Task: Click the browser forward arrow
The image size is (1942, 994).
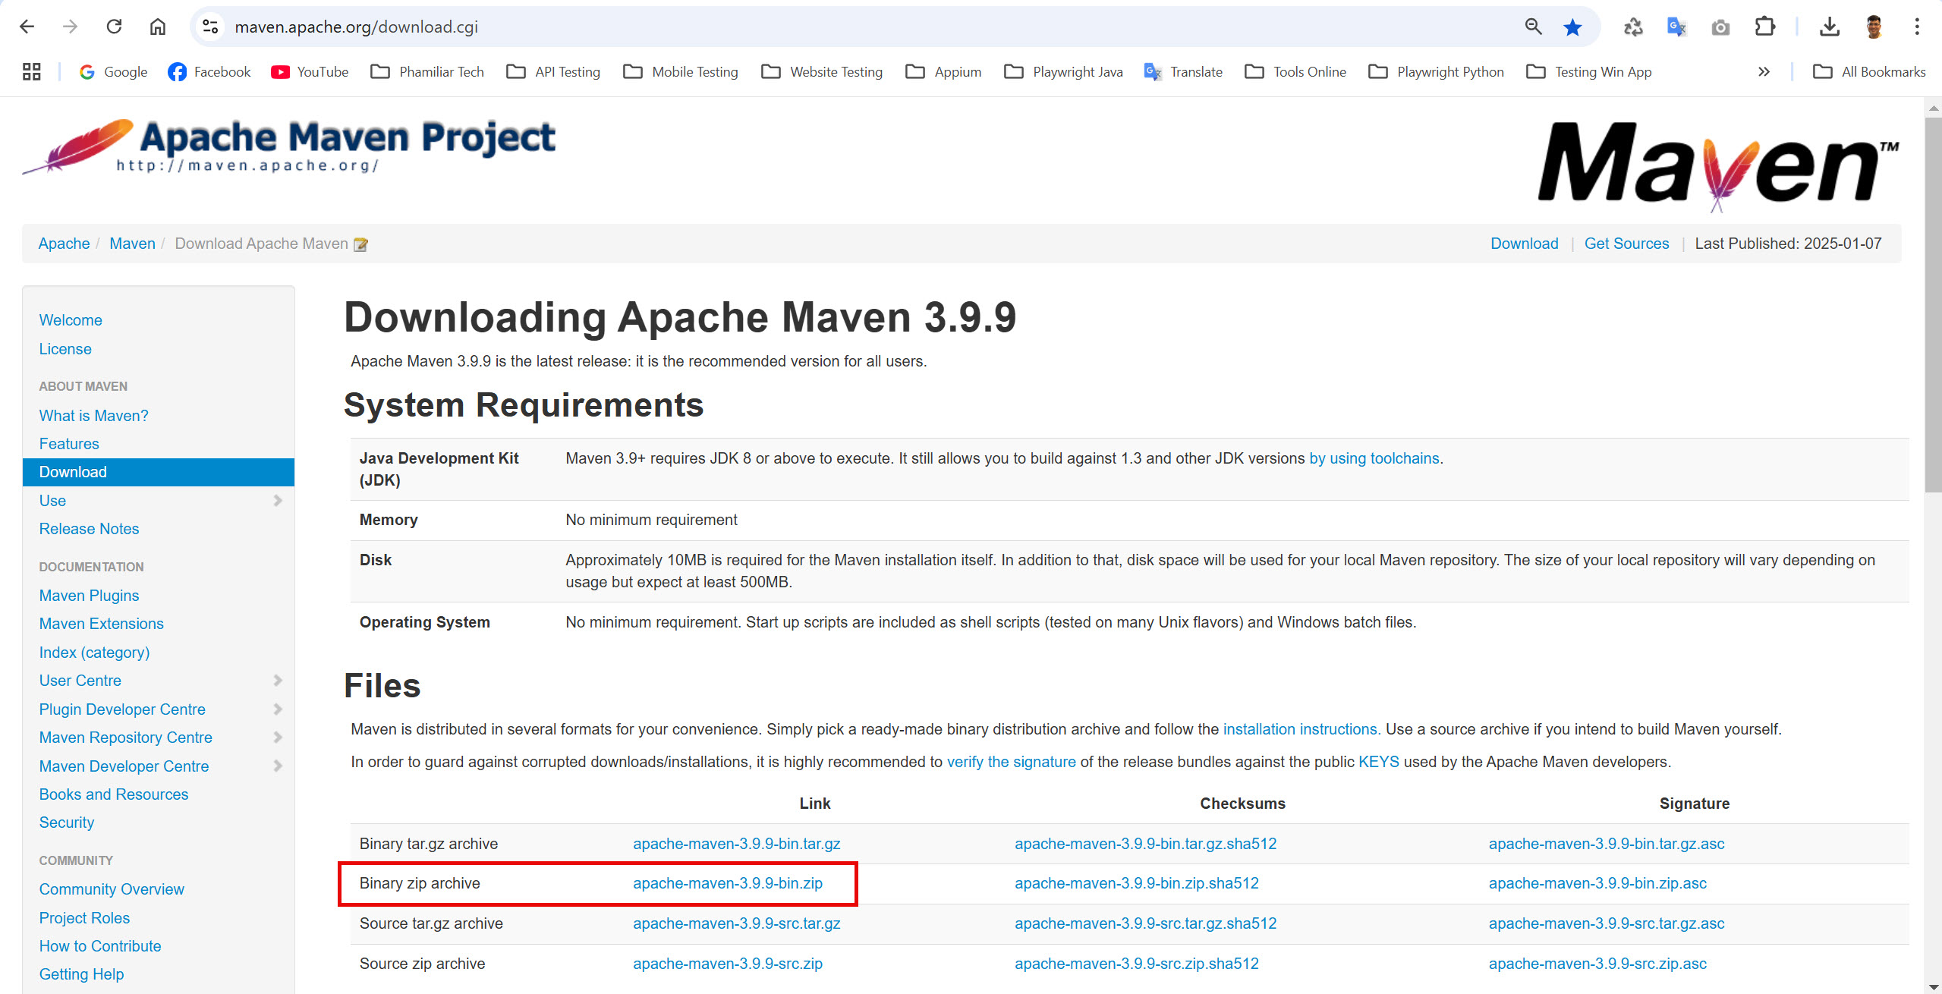Action: [x=71, y=27]
